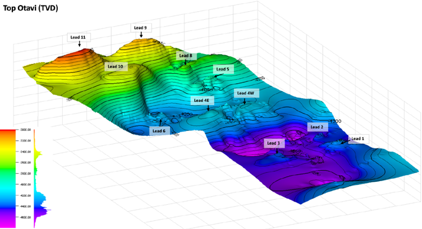Select the Lead 8 label
This screenshot has height=229, width=422.
tap(186, 56)
